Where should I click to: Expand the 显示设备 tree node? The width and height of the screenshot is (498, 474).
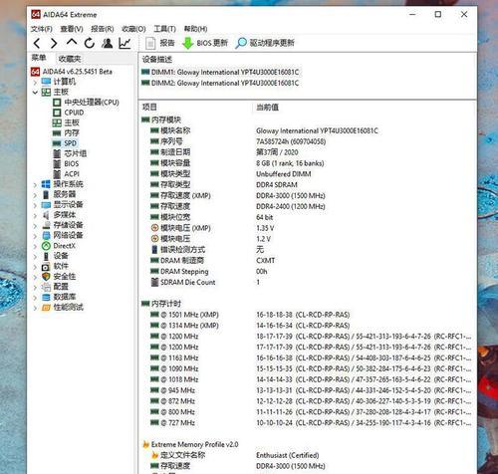pos(35,205)
